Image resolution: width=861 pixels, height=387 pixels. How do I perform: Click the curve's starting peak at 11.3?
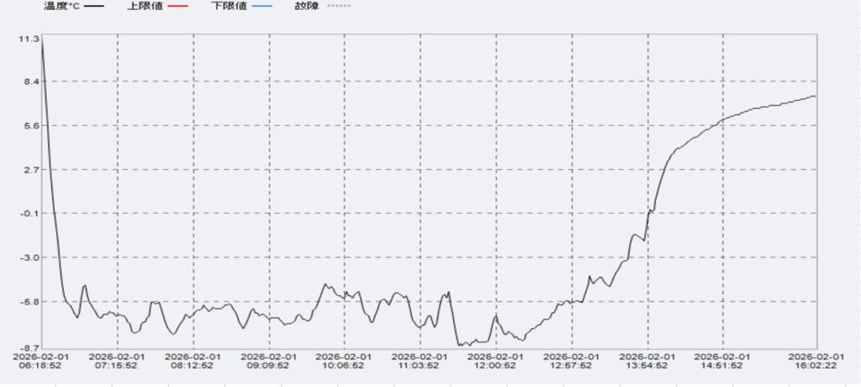pyautogui.click(x=42, y=39)
